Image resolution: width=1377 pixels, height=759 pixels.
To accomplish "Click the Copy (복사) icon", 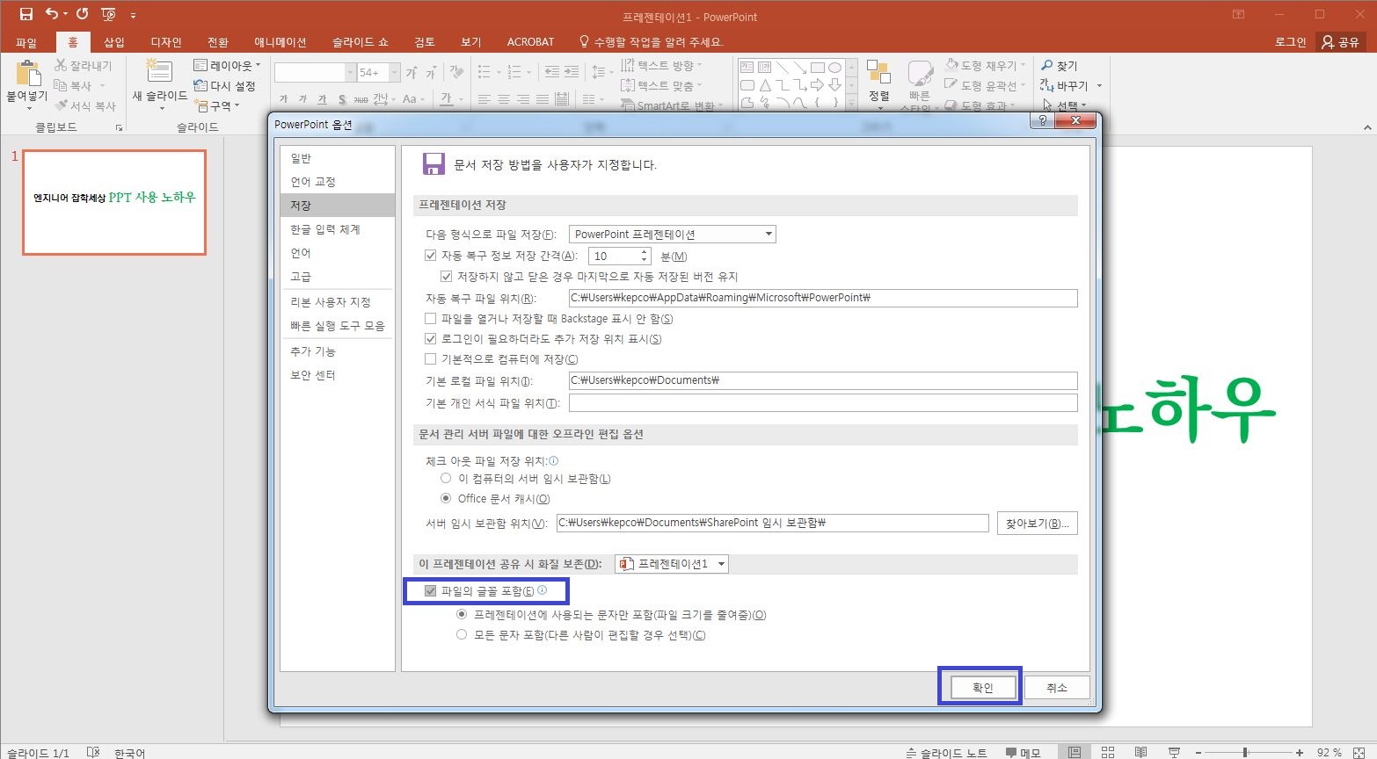I will 61,85.
